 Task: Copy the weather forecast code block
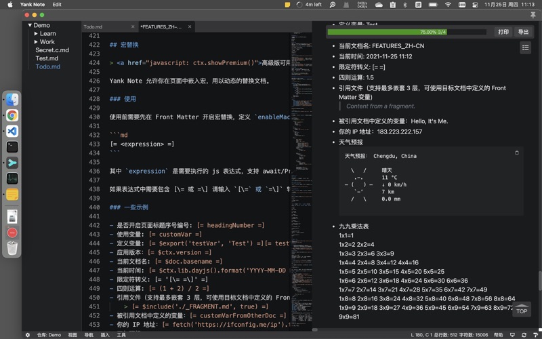click(x=517, y=153)
